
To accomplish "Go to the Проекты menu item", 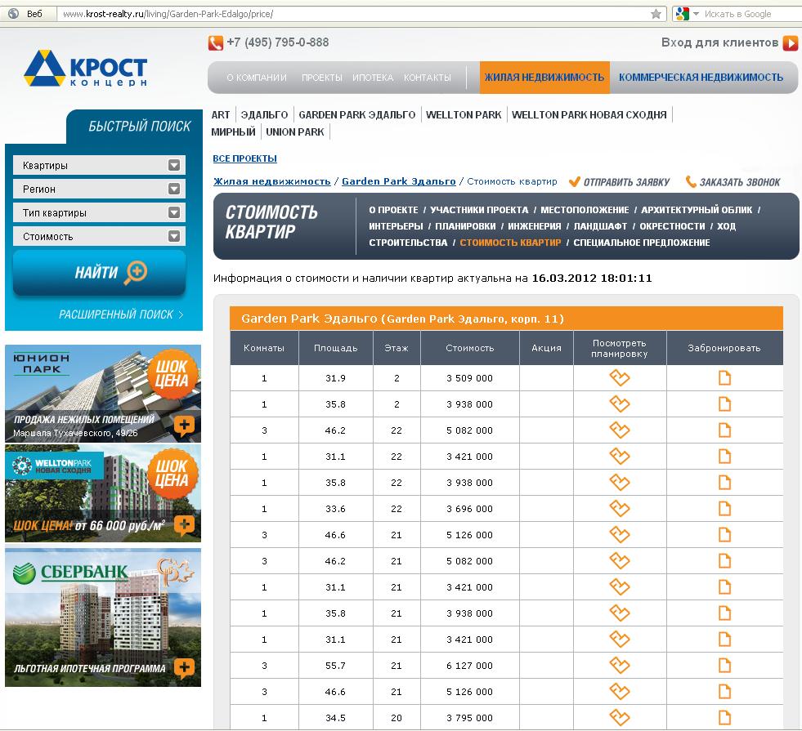I will click(322, 78).
